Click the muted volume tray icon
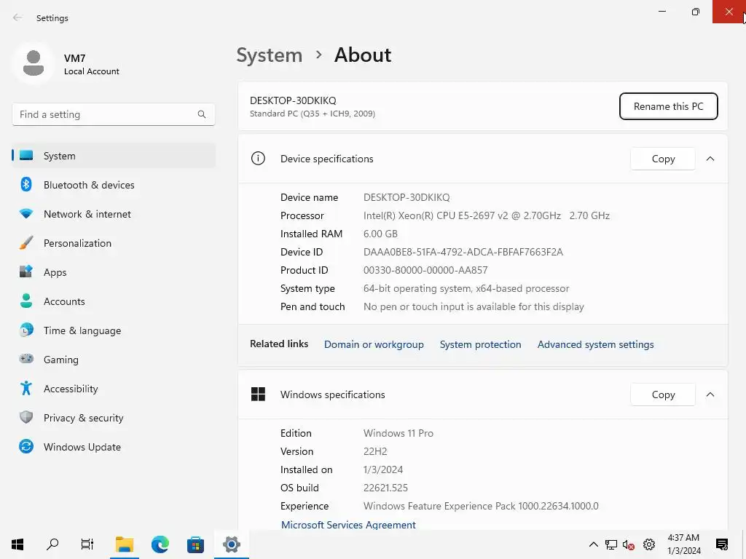 pyautogui.click(x=629, y=544)
